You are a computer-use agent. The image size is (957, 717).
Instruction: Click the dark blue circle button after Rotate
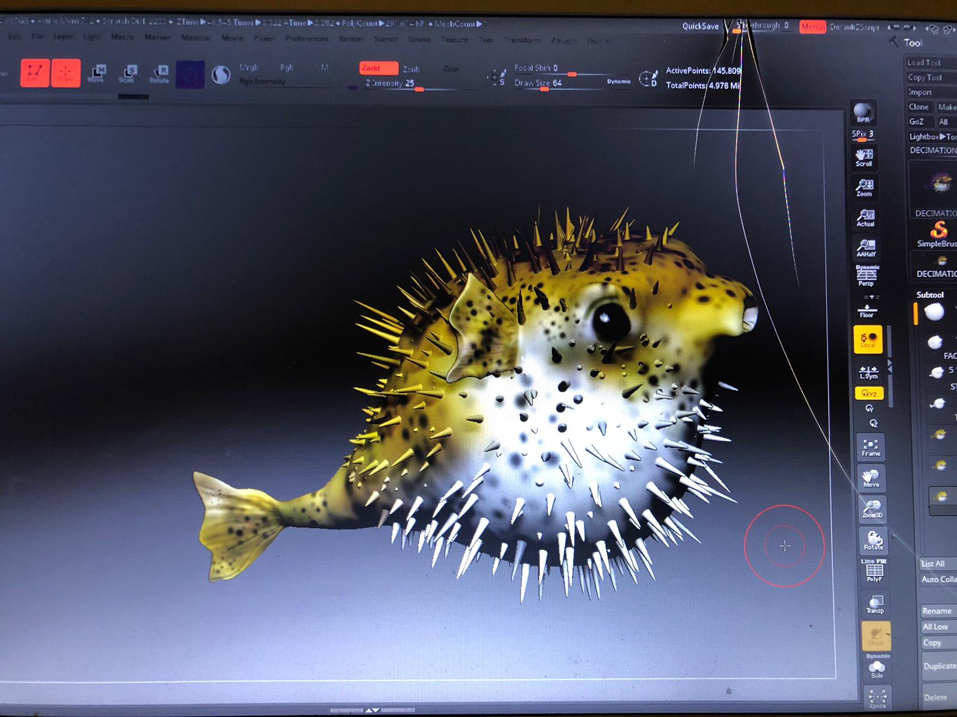190,75
